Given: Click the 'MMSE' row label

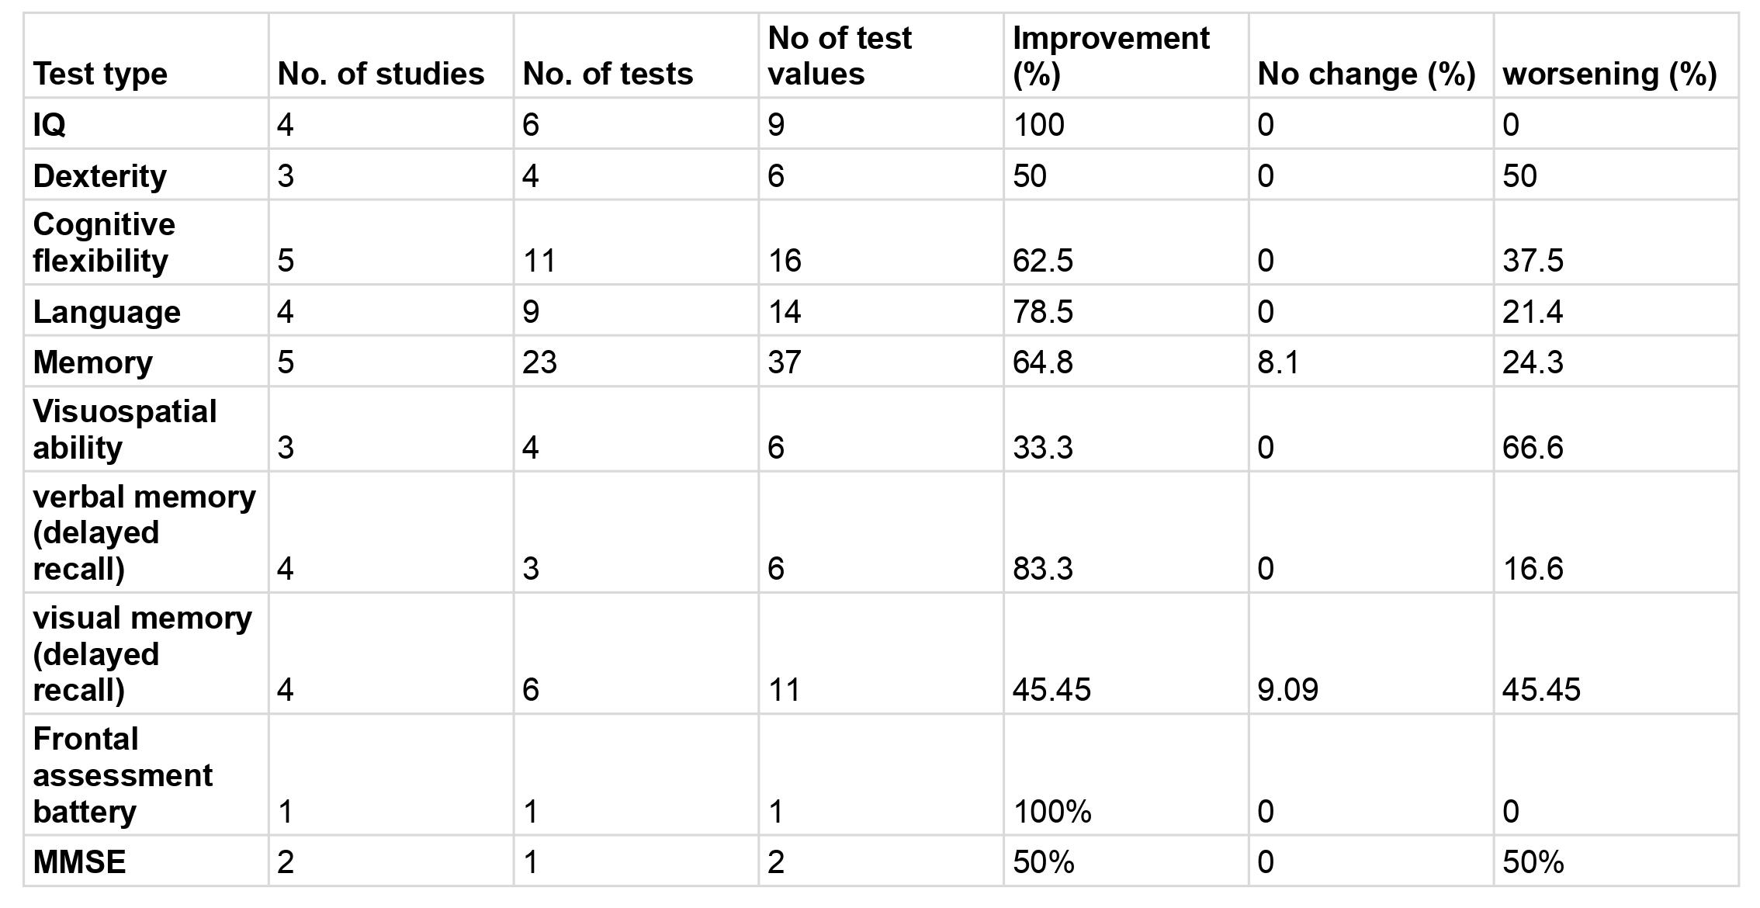Looking at the screenshot, I should click(79, 862).
